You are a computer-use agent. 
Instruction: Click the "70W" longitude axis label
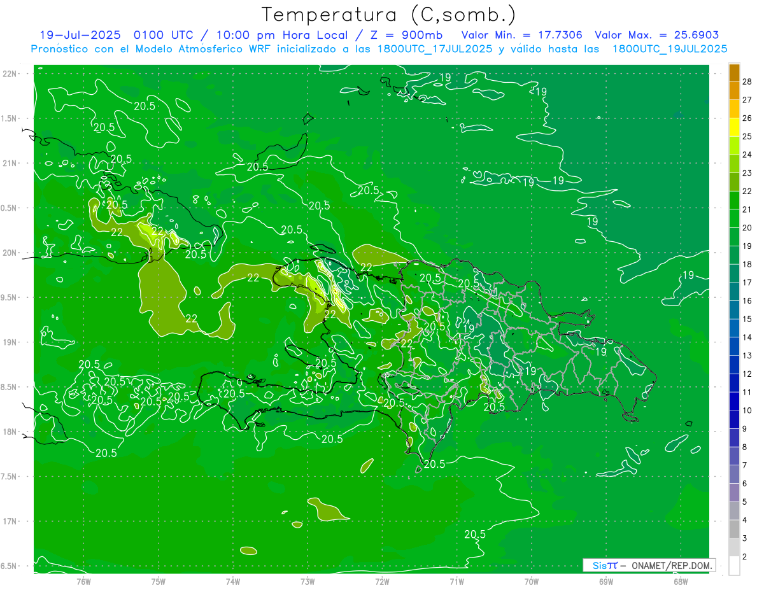[532, 581]
